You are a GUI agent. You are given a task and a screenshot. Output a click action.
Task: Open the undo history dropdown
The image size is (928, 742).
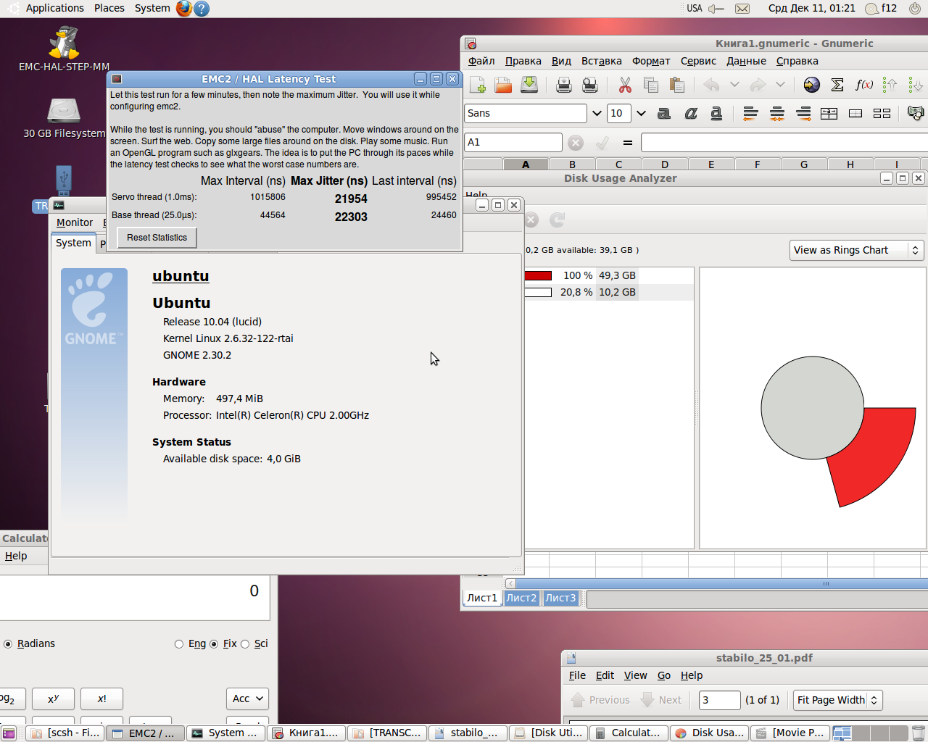click(734, 85)
